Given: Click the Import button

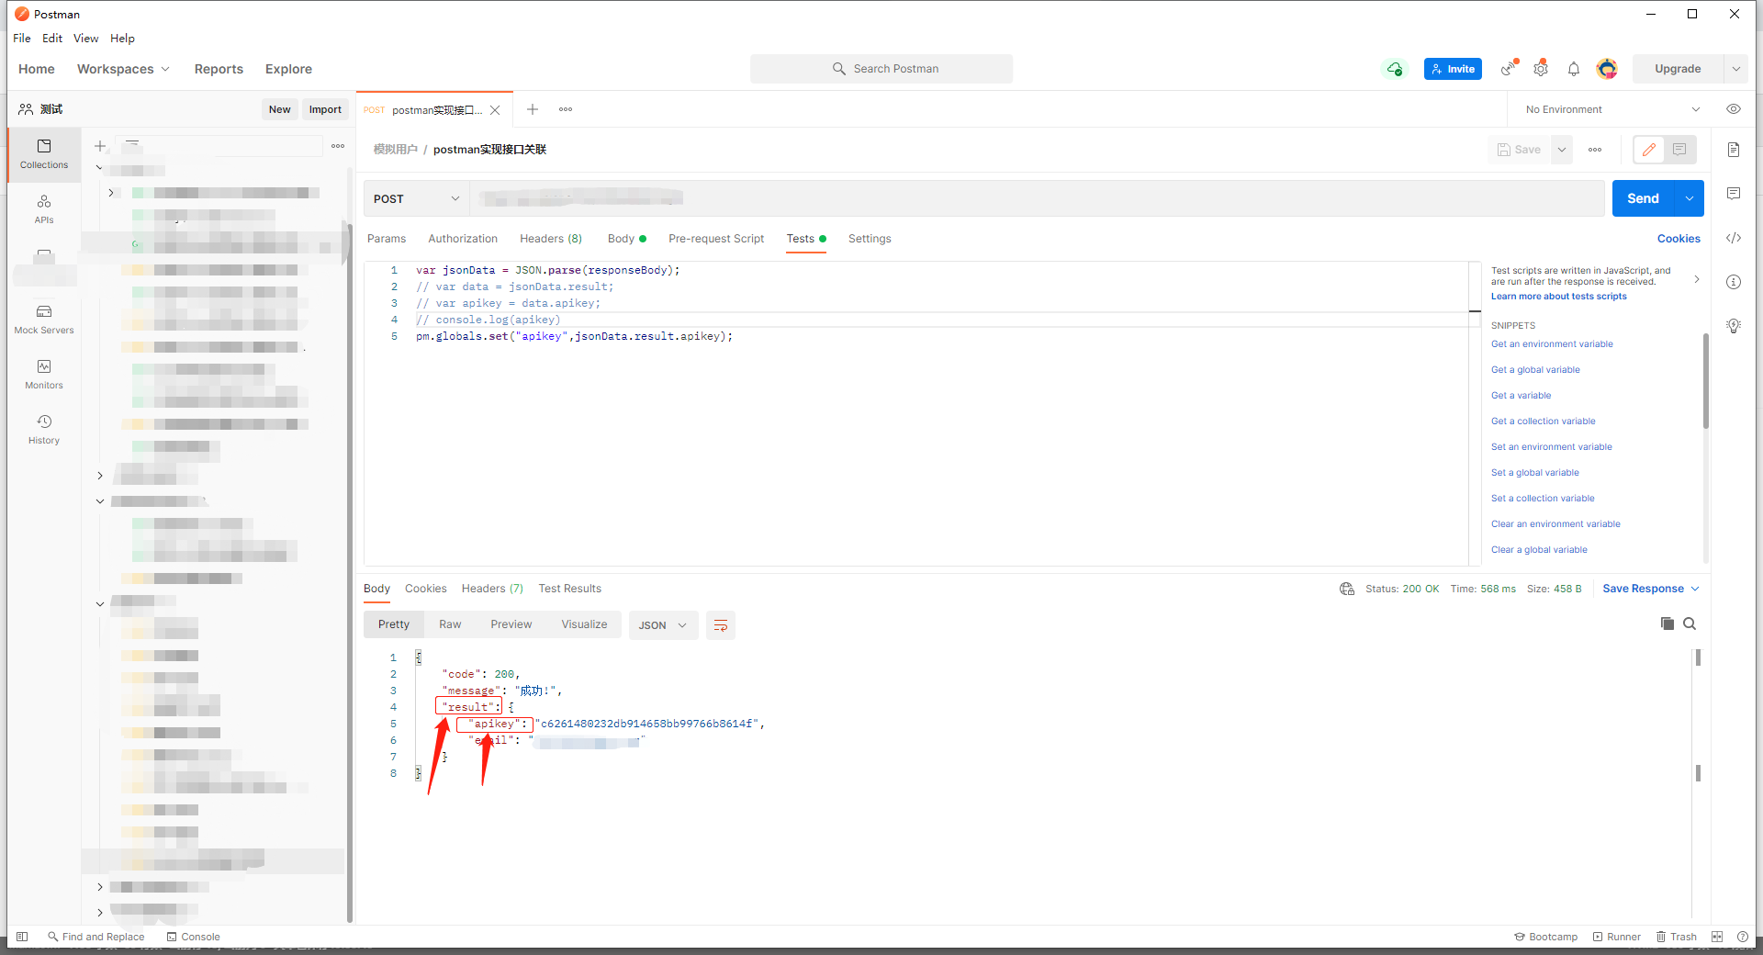Looking at the screenshot, I should click(x=325, y=109).
